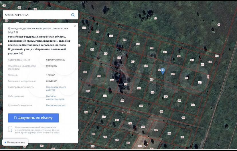Image resolution: width=237 pixels, height=151 pixels.
Task: Select parcel label 223 on the map
Action: [x=141, y=106]
